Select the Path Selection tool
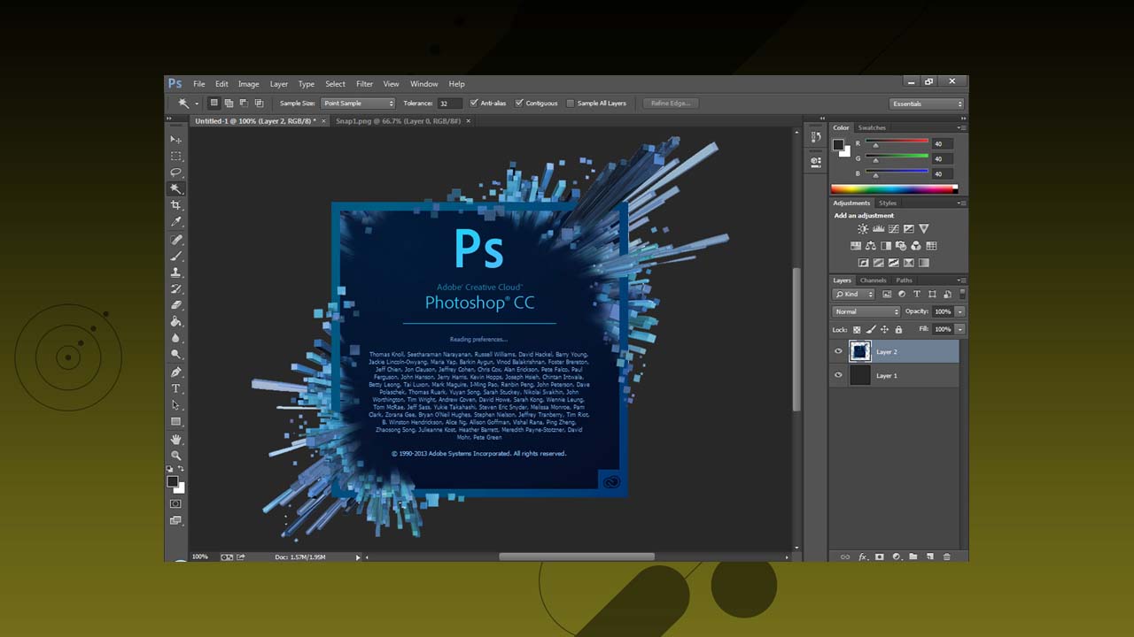The width and height of the screenshot is (1134, 637). coord(175,405)
